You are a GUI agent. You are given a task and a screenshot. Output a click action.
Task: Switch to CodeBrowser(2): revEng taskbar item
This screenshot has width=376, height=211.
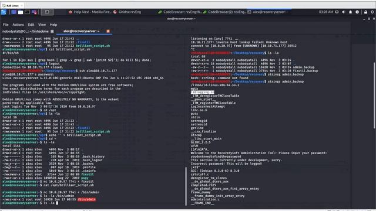tap(224, 12)
